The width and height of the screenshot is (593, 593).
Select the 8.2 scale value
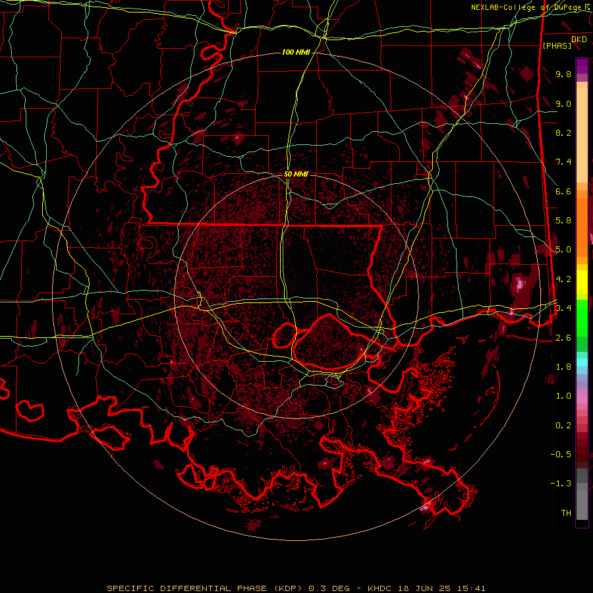[563, 132]
